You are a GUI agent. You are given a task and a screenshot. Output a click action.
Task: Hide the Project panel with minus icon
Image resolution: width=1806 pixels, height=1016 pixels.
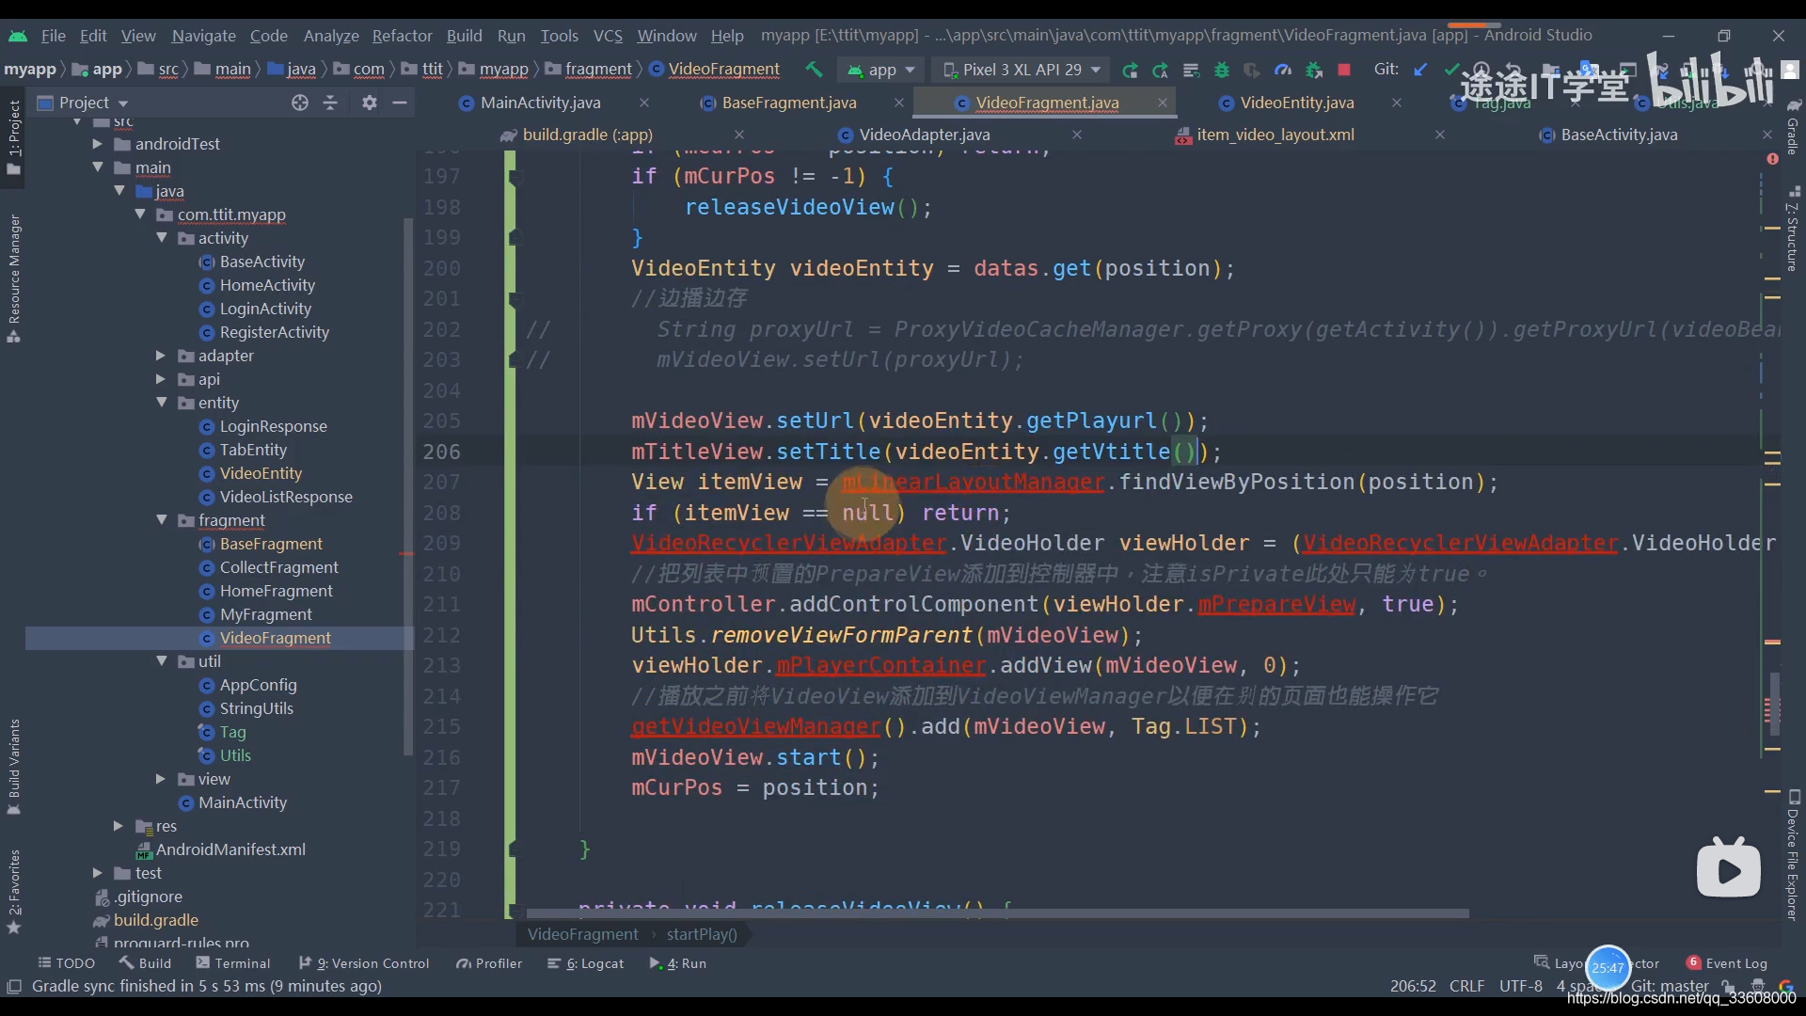400,103
